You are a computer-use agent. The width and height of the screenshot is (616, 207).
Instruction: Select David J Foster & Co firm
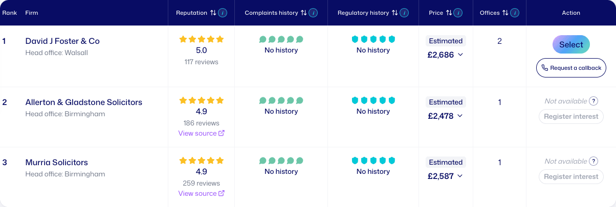click(x=571, y=44)
